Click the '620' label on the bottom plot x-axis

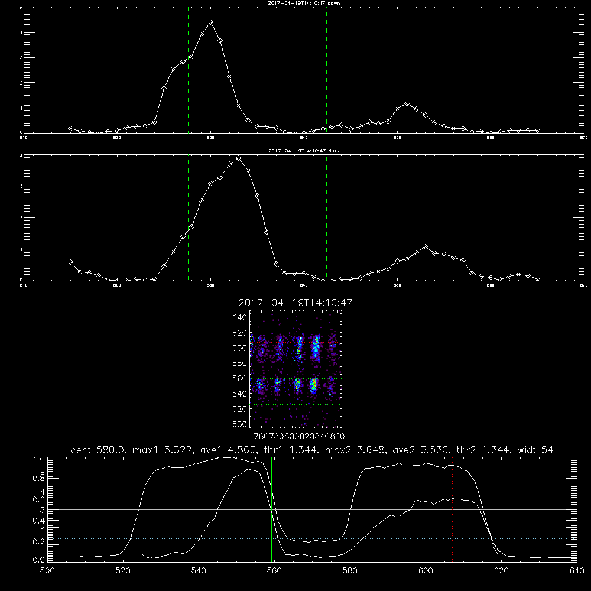(501, 570)
